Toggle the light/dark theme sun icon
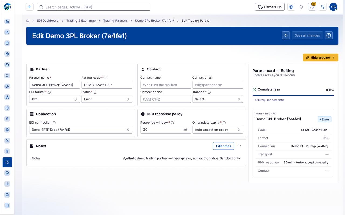The image size is (345, 215). tap(302, 7)
